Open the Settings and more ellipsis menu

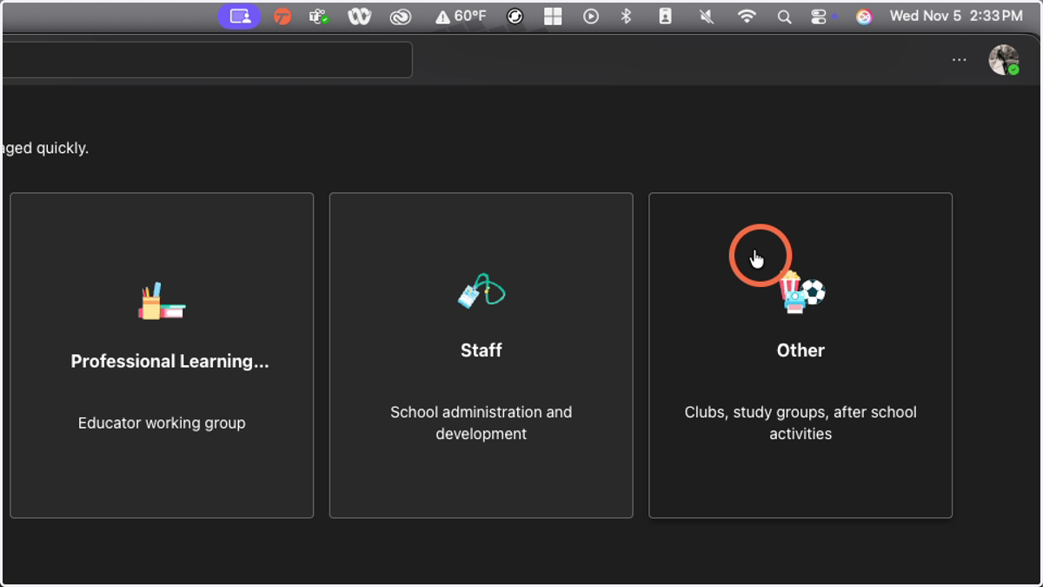[959, 60]
